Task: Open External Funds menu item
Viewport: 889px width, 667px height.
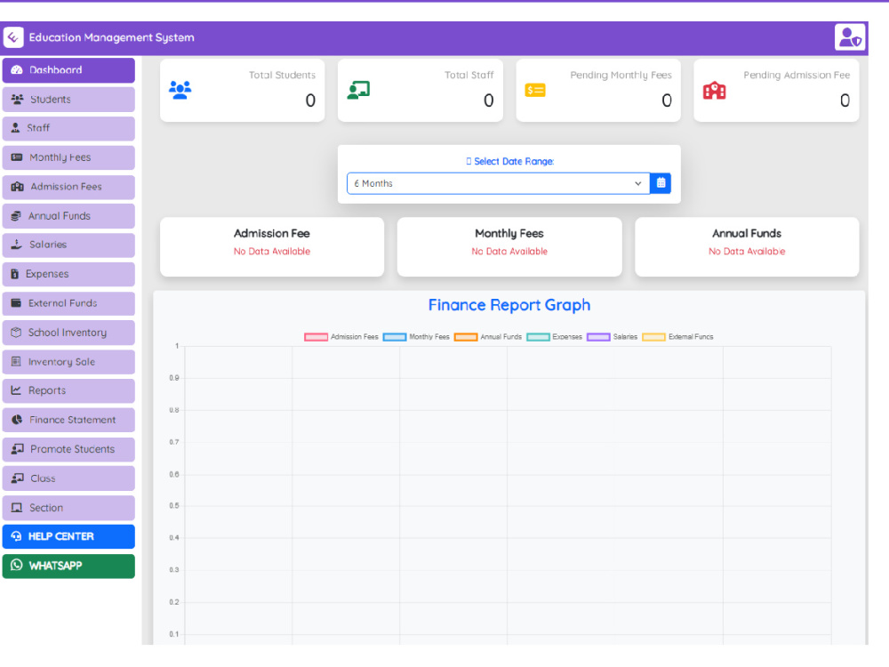Action: pos(68,303)
